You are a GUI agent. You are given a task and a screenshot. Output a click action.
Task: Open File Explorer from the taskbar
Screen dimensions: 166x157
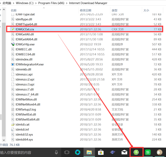coord(89,152)
